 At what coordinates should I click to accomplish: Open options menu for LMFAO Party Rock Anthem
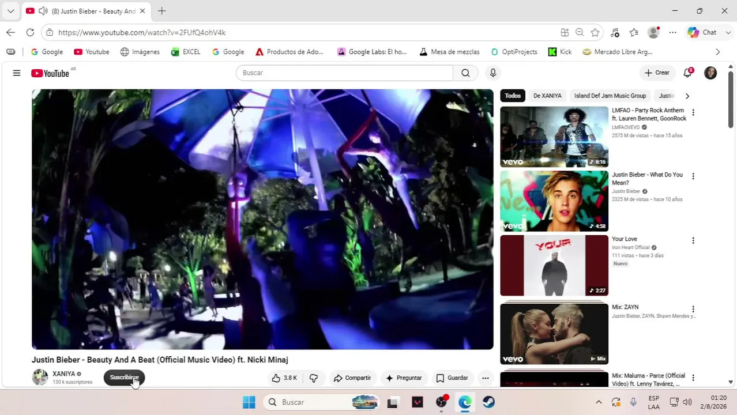(x=693, y=112)
